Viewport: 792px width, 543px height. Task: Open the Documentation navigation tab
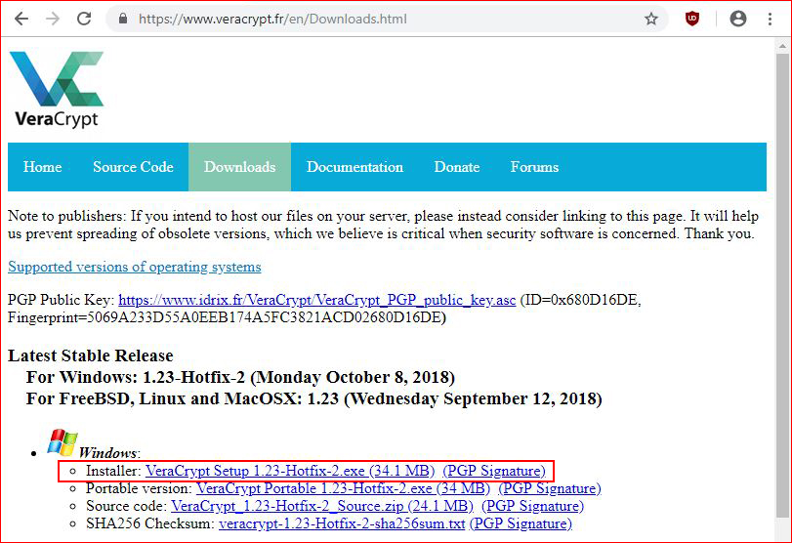(354, 167)
